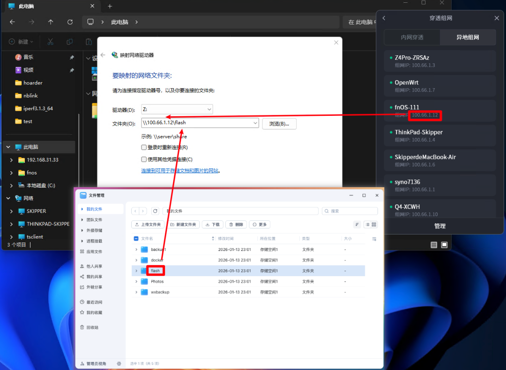Click the 搜索 search box in 文件管理
This screenshot has width=506, height=370.
point(350,211)
